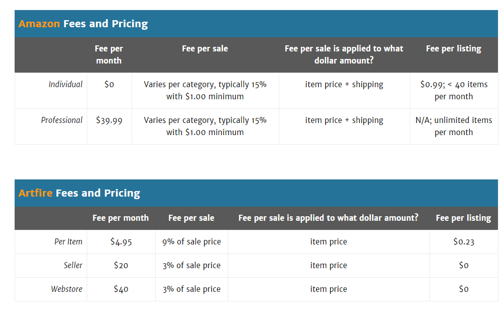Select the Per Item row label
The height and width of the screenshot is (309, 504).
click(68, 242)
